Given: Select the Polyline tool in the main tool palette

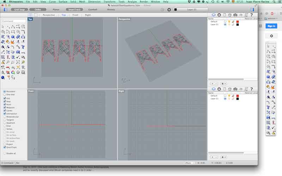Looking at the screenshot, I should pos(13,27).
